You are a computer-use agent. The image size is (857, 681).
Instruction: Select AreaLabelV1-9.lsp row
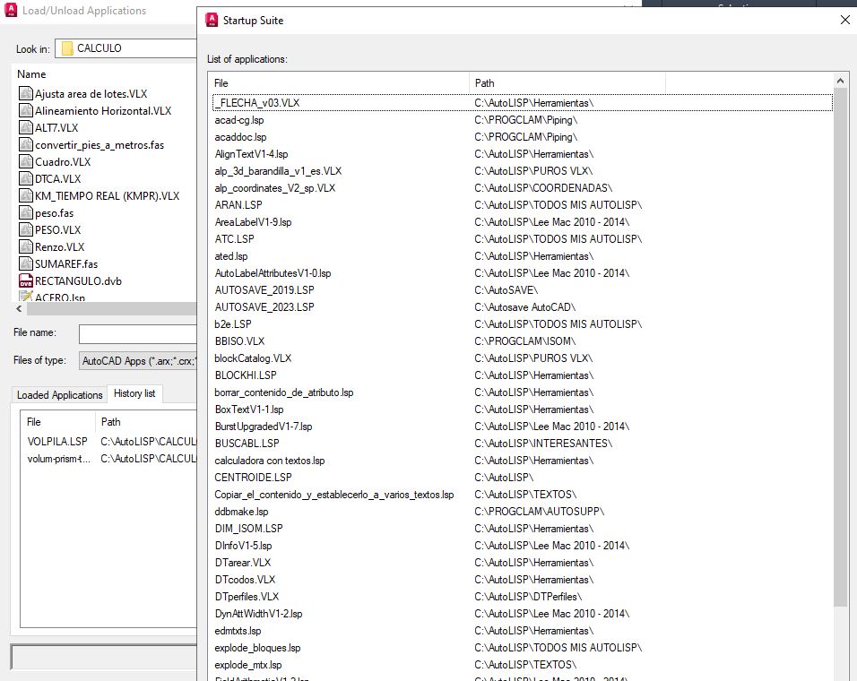point(522,221)
